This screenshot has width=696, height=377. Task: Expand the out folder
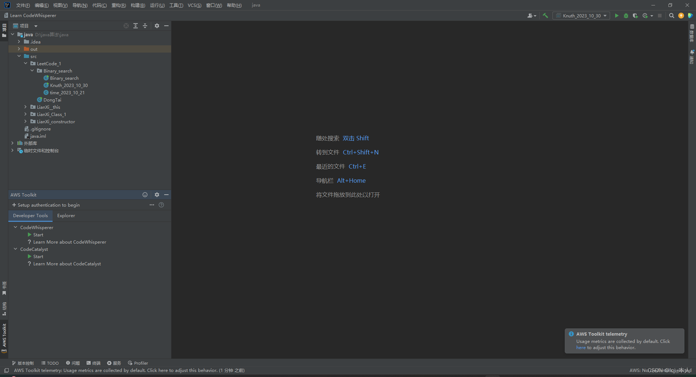(x=19, y=49)
